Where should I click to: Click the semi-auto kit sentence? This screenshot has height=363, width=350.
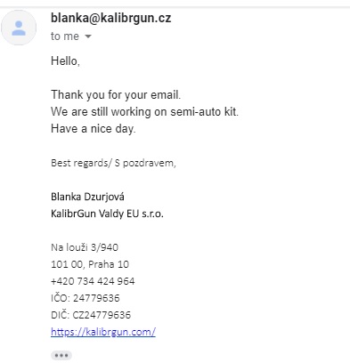pos(145,112)
